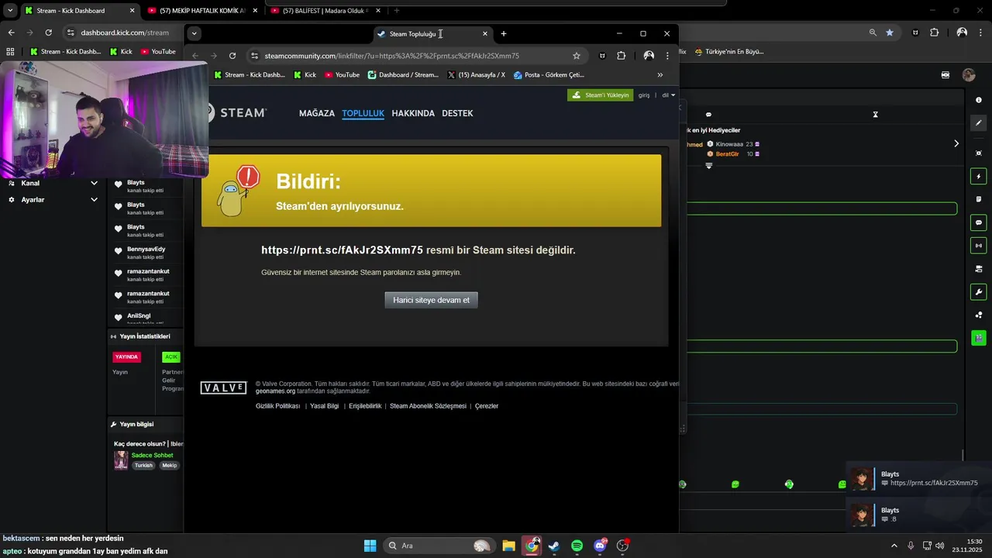Click info icon at top of Kick sidebar
992x558 pixels.
tap(979, 100)
